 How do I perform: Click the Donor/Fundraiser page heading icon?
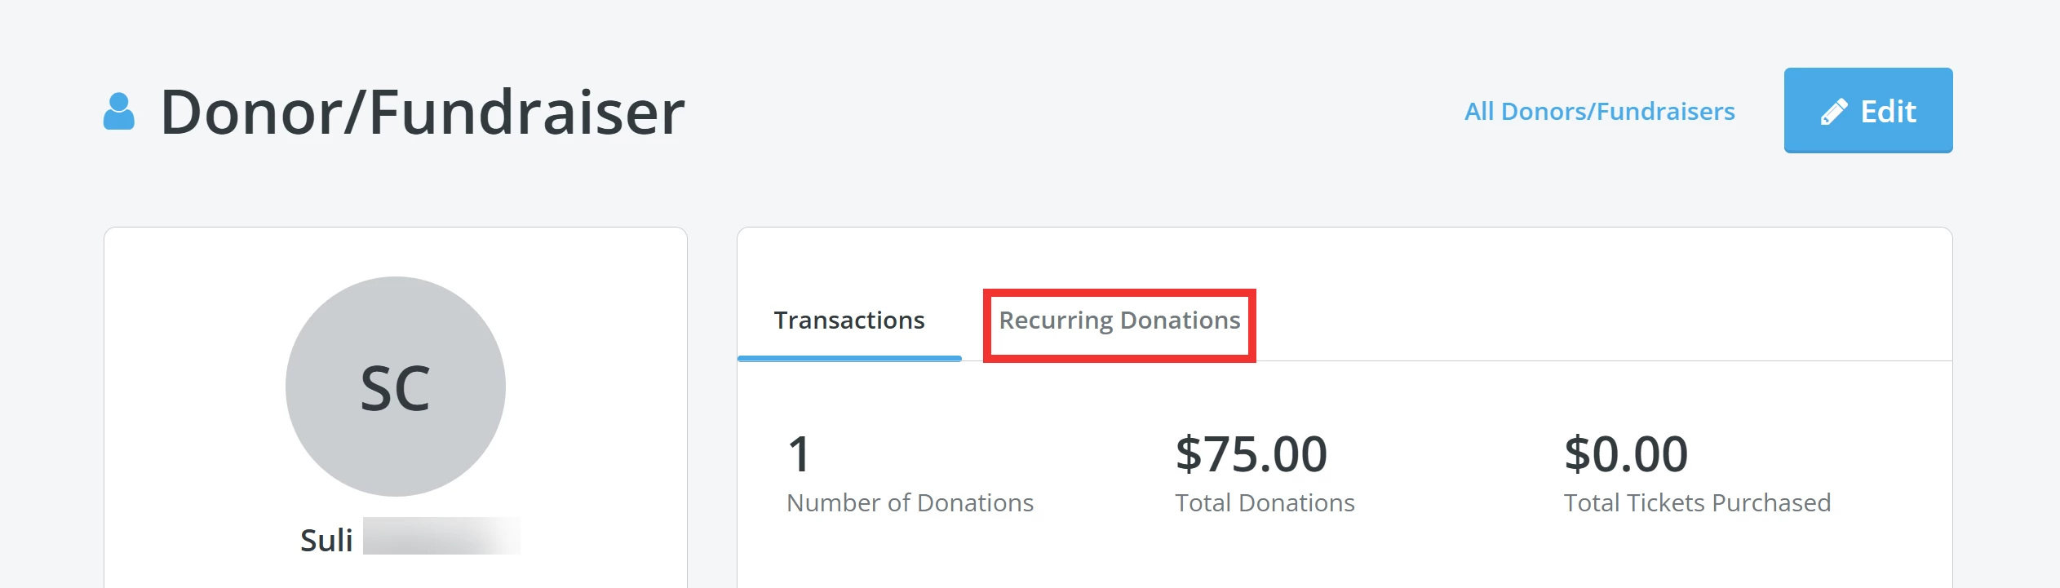pos(120,108)
